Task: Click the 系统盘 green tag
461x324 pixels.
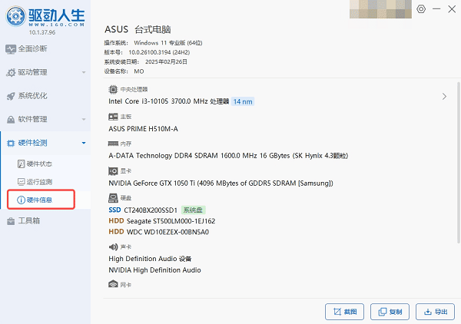Action: point(193,210)
